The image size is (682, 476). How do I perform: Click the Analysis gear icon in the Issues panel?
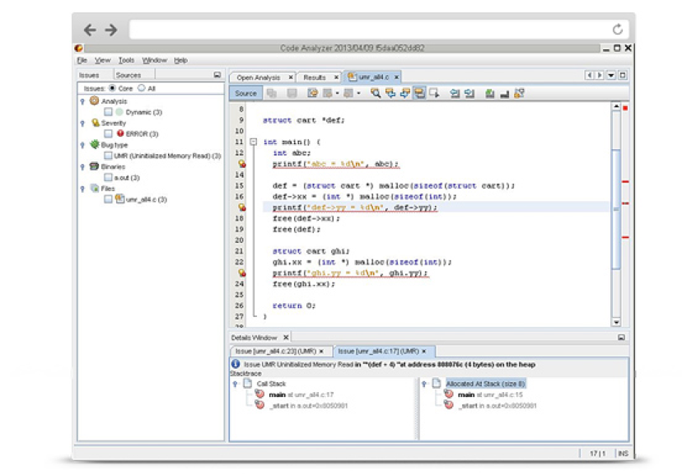click(x=94, y=100)
